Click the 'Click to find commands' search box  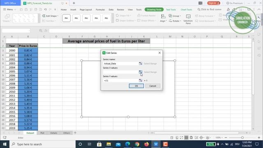[x=210, y=9]
